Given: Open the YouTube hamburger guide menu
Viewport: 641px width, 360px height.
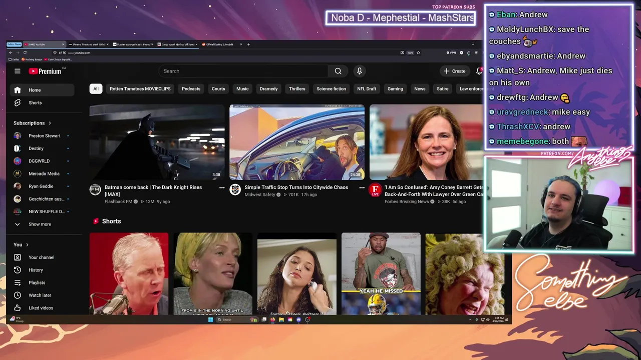Looking at the screenshot, I should [x=17, y=71].
